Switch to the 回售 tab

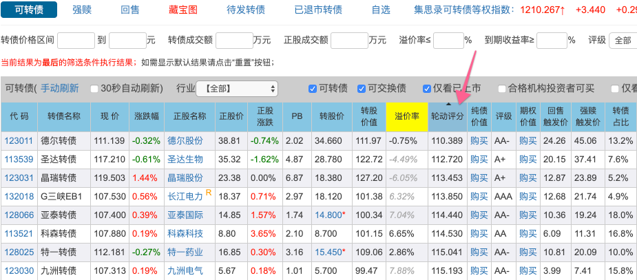coord(130,10)
